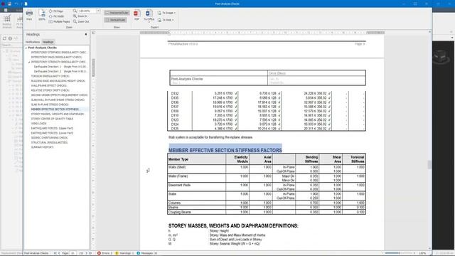Go to next page arrow in status bar
The height and width of the screenshot is (256, 455).
coord(86,253)
